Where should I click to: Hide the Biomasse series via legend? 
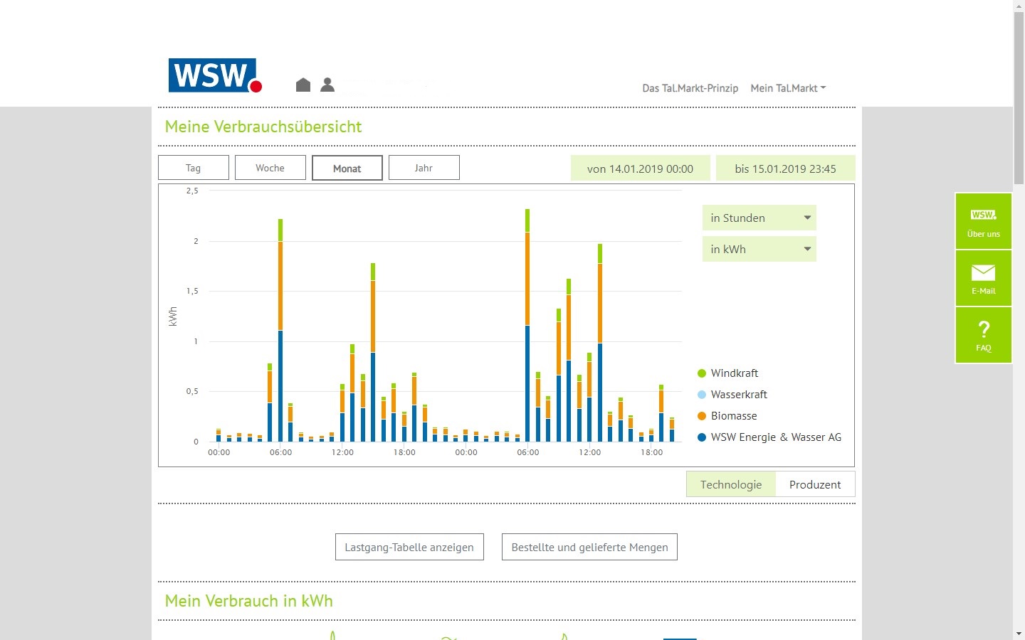733,416
